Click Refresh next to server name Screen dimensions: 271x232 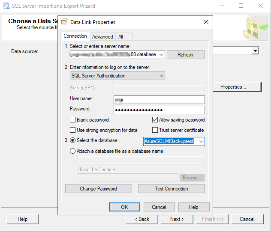point(185,55)
